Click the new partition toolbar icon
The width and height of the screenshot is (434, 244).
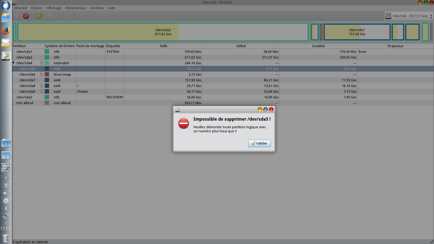click(x=17, y=16)
